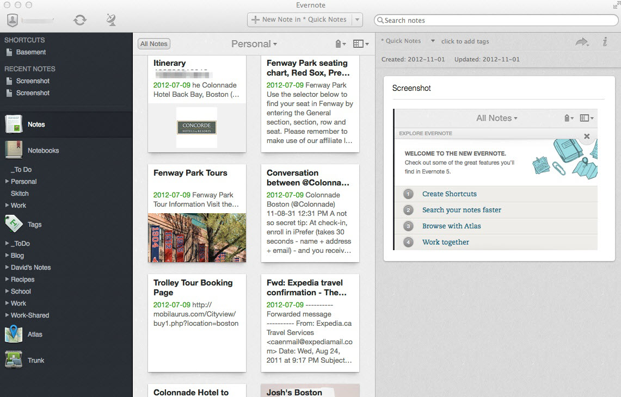Open the tag filter above the note list
621x397 pixels.
click(x=339, y=44)
